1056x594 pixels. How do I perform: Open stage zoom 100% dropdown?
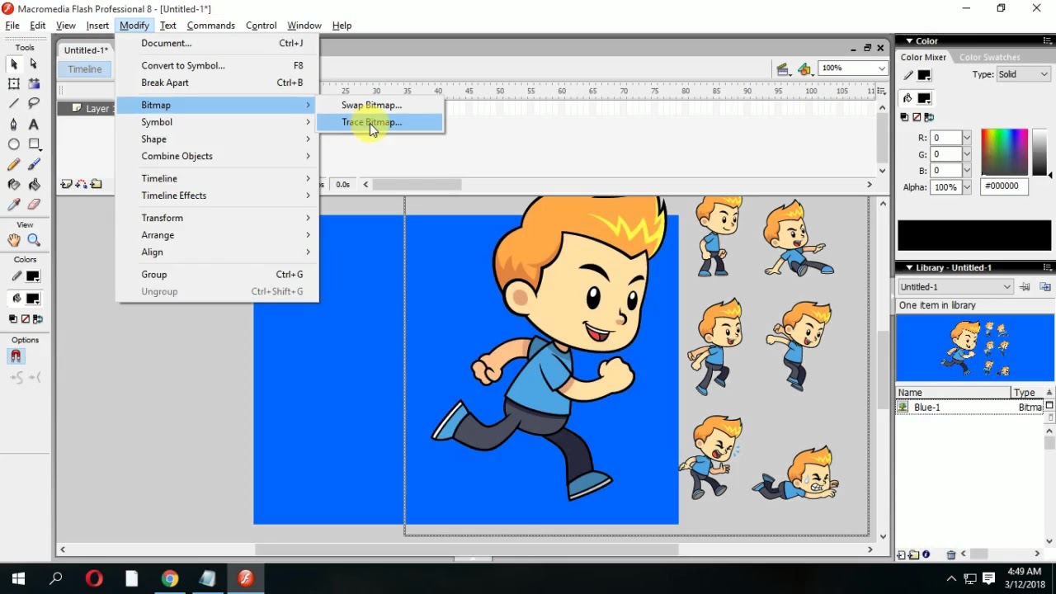click(x=881, y=68)
